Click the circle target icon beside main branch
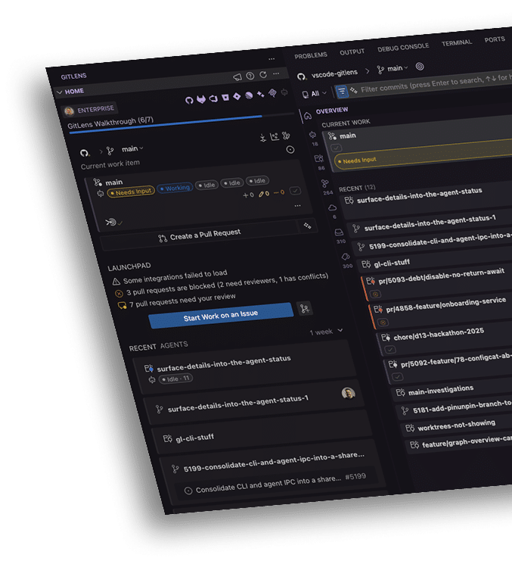Viewport: 512px width, 561px height. (x=290, y=150)
